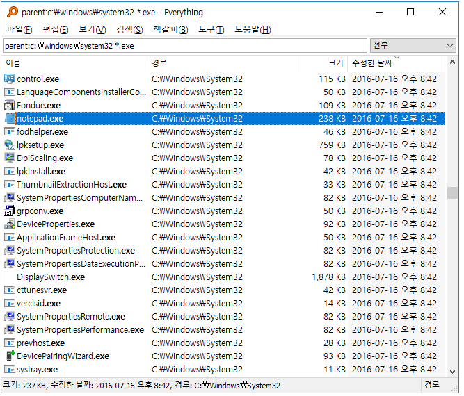Click the SystemPropertiesComputerName icon
Image resolution: width=464 pixels, height=396 pixels.
pos(10,198)
